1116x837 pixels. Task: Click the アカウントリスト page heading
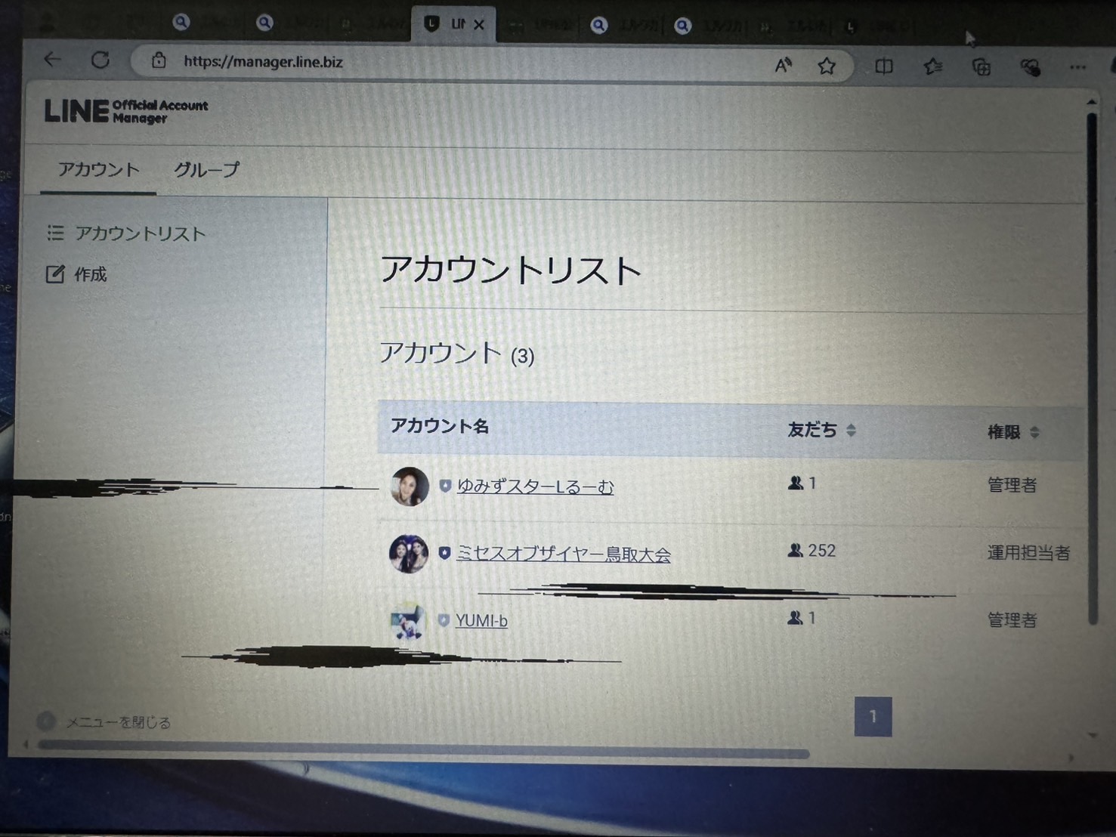click(511, 270)
